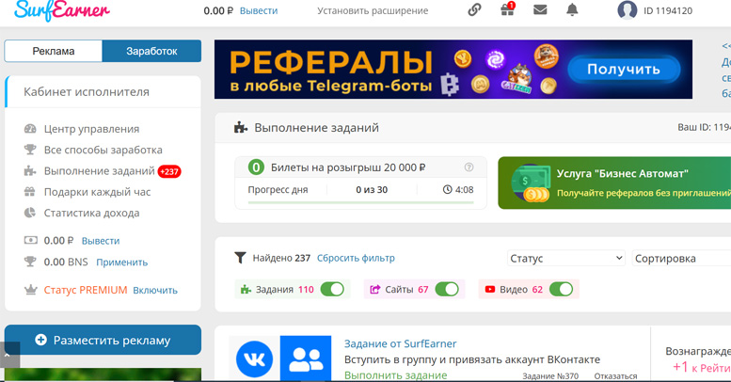The image size is (731, 382).
Task: Click Установить расширение link
Action: pyautogui.click(x=373, y=10)
